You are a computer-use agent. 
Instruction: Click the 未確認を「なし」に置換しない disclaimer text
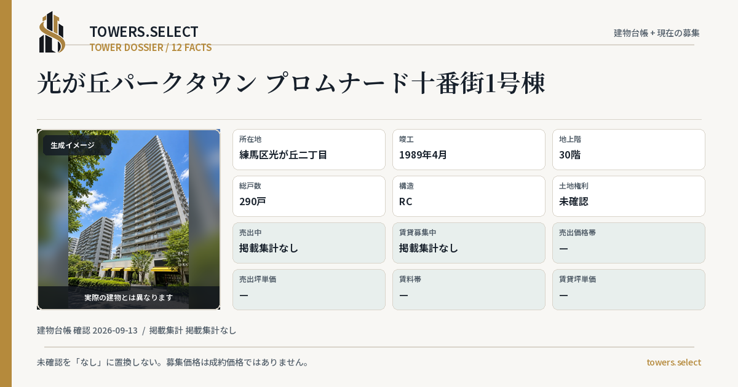point(173,362)
